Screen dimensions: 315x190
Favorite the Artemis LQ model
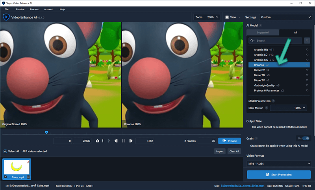pos(307,55)
